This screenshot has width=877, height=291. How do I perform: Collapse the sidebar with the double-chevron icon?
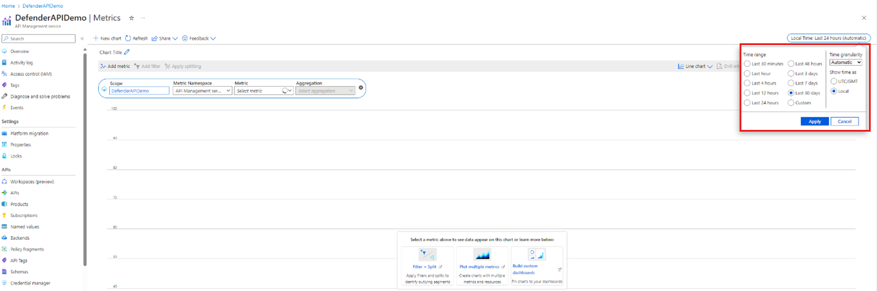(82, 39)
